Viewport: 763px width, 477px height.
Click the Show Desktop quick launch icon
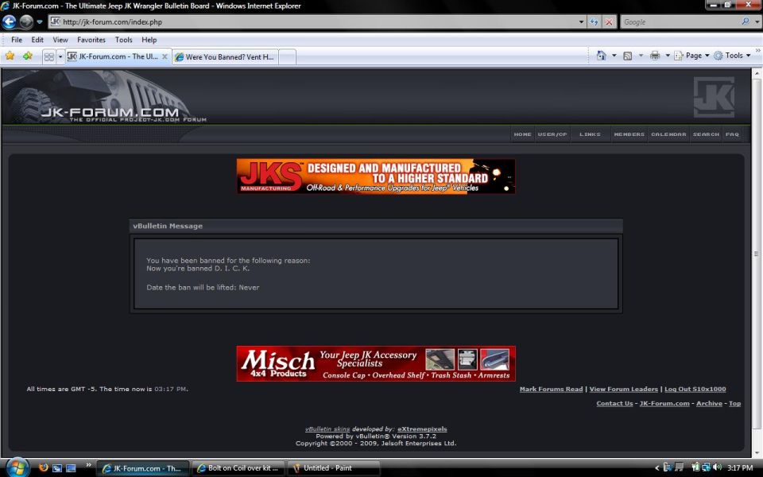point(71,467)
